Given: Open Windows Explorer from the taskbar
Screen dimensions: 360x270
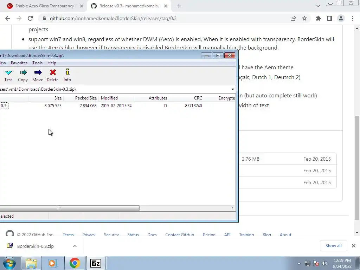Looking at the screenshot, I should [x=31, y=263].
